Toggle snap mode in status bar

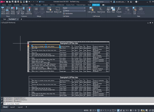(93, 110)
